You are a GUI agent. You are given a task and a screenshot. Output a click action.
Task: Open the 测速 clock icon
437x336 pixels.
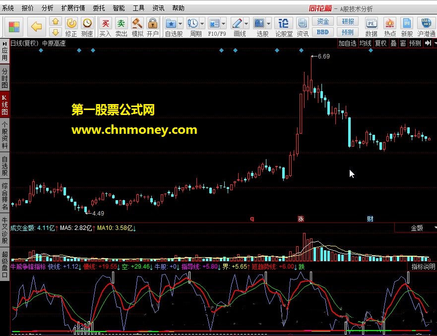(87, 23)
